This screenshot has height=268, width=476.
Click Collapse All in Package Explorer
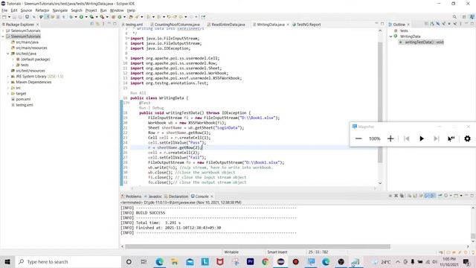tap(92, 24)
